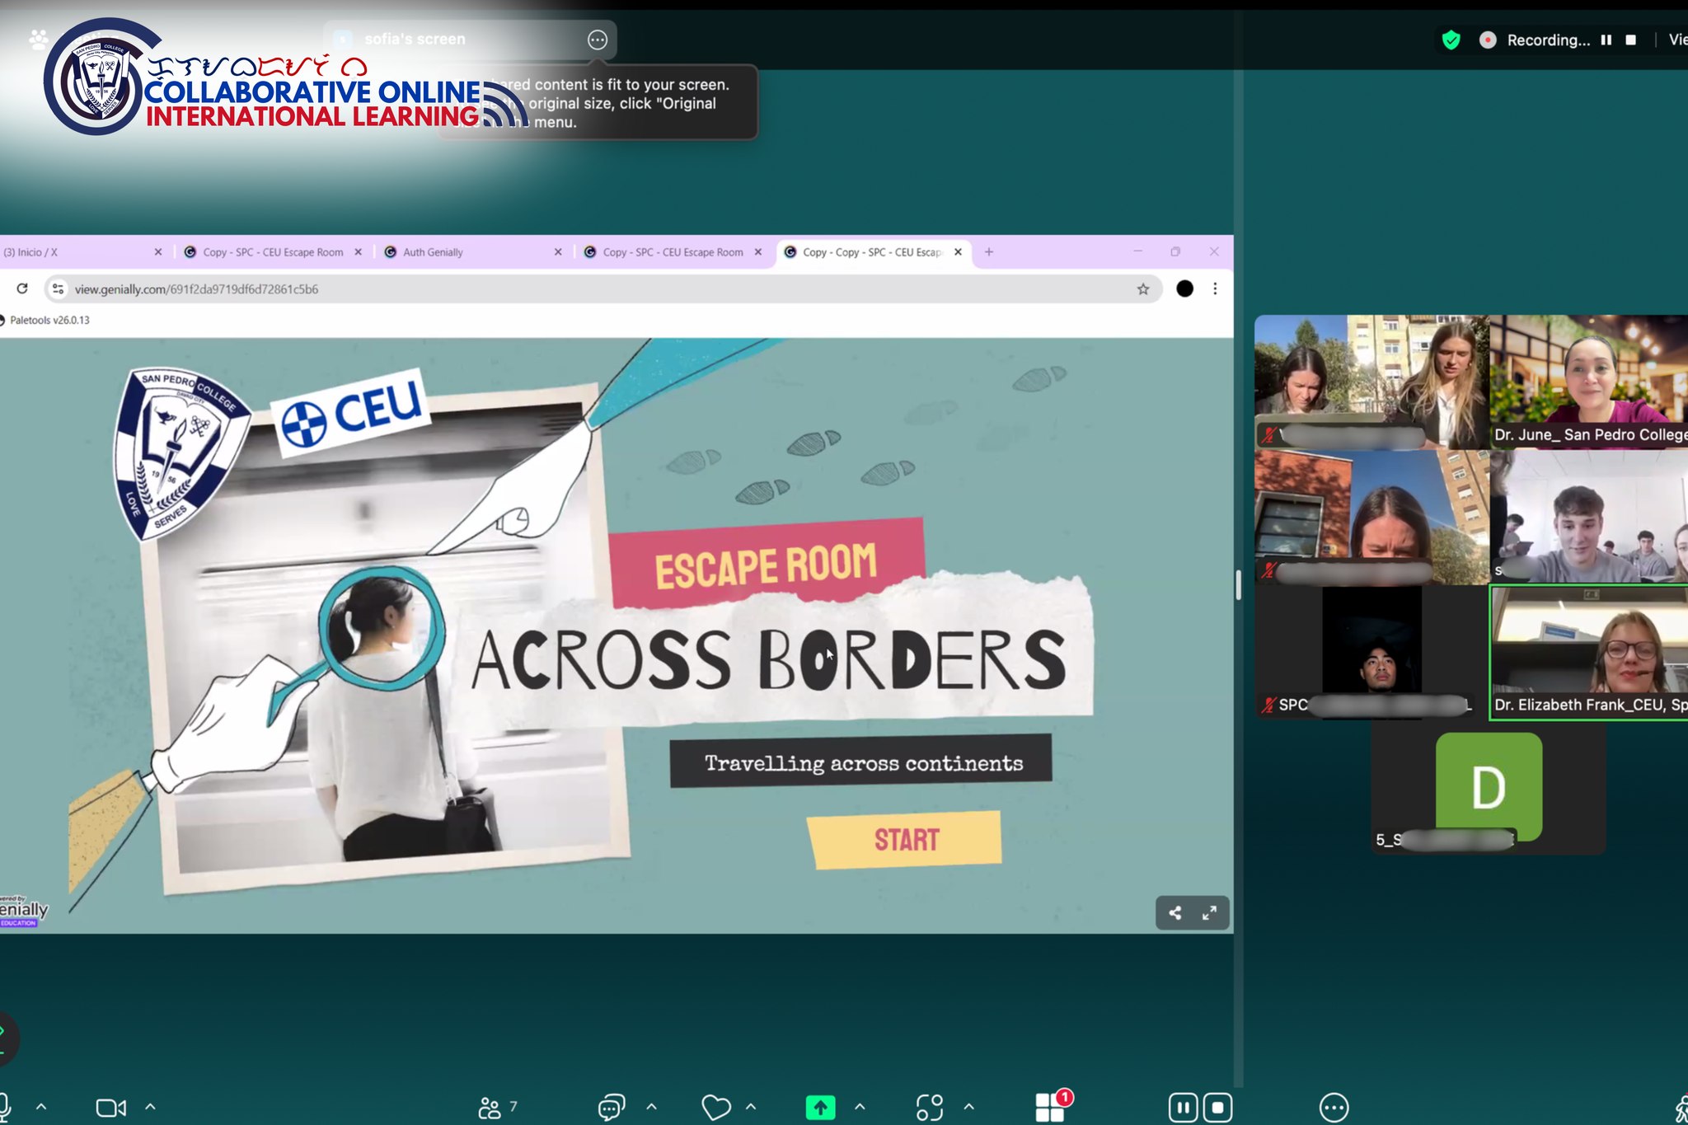Toggle the microphone mute button
The width and height of the screenshot is (1688, 1125).
point(5,1107)
